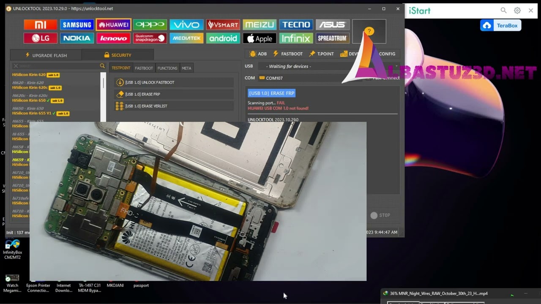541x304 pixels.
Task: Open iStart settings gear
Action: pyautogui.click(x=517, y=11)
